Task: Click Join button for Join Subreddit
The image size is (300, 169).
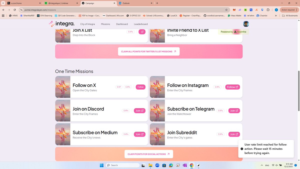Action: click(234, 134)
